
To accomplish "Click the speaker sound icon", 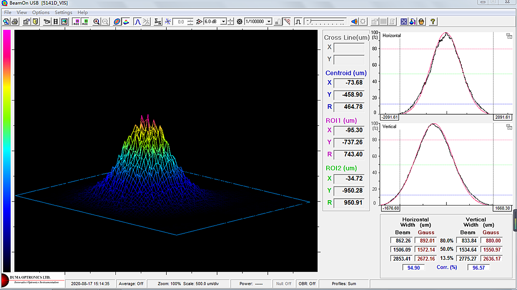I will click(354, 21).
